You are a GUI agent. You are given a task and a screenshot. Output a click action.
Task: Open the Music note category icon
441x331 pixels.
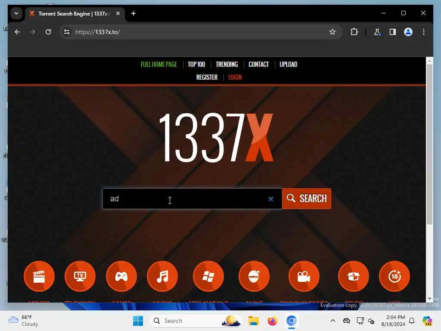(x=162, y=276)
